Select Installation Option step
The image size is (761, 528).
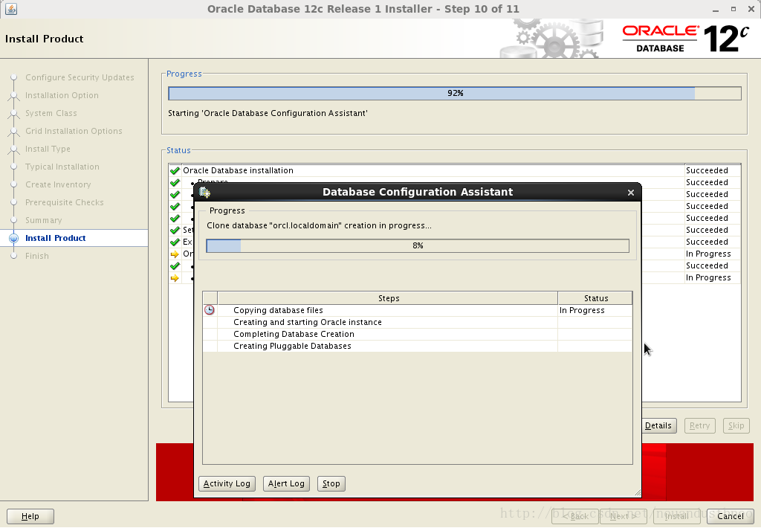pos(62,95)
